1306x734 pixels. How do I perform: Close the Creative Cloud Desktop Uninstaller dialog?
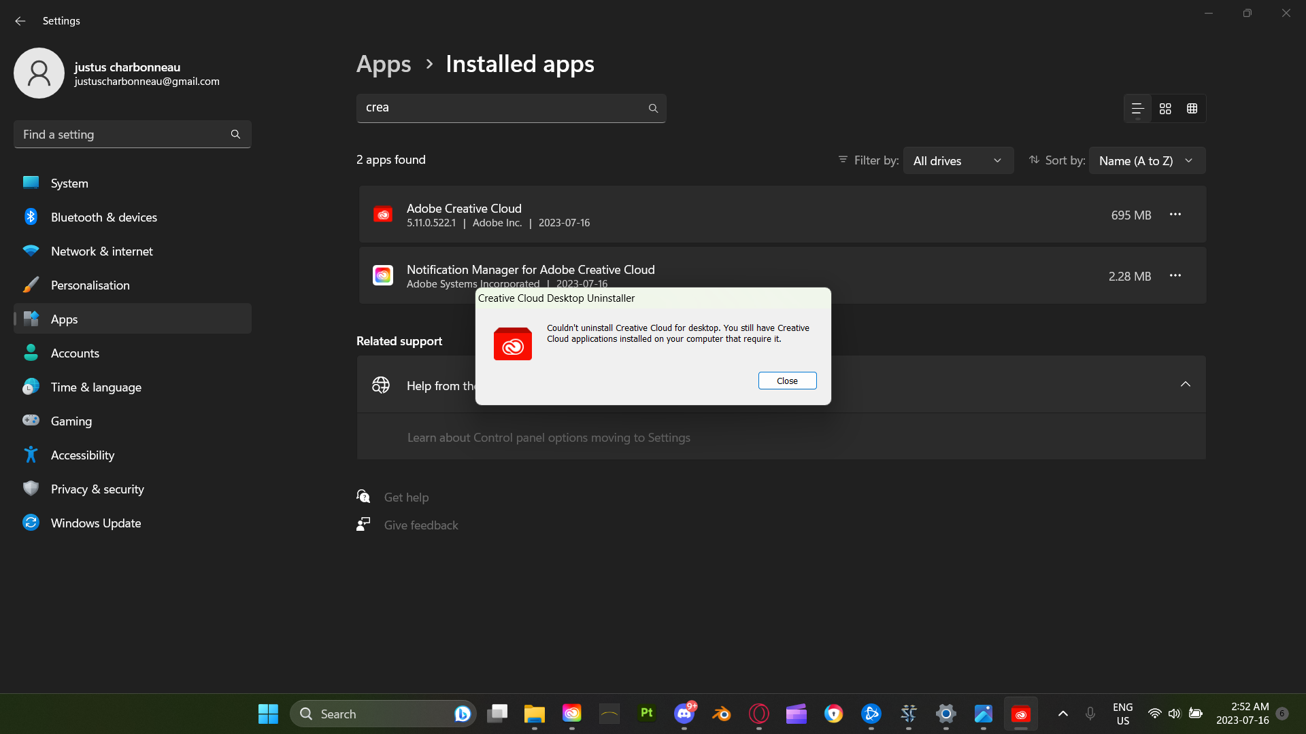(786, 381)
